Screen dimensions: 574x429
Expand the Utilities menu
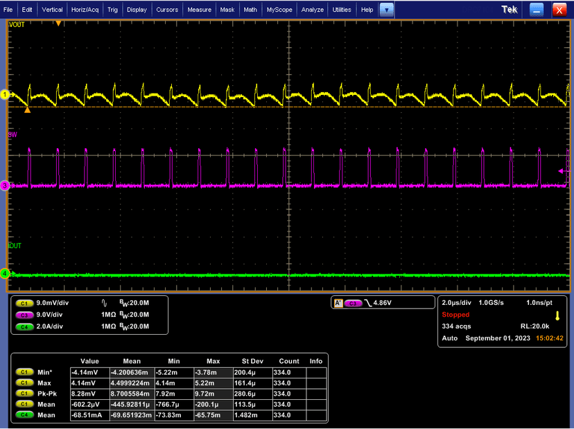341,10
